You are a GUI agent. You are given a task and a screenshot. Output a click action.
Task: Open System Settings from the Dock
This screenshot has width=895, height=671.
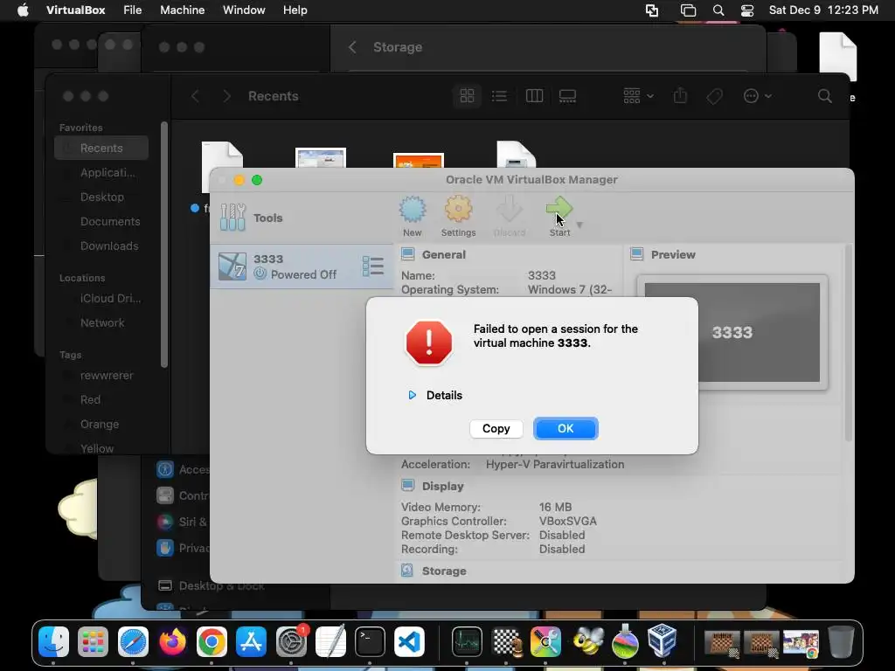(x=291, y=641)
